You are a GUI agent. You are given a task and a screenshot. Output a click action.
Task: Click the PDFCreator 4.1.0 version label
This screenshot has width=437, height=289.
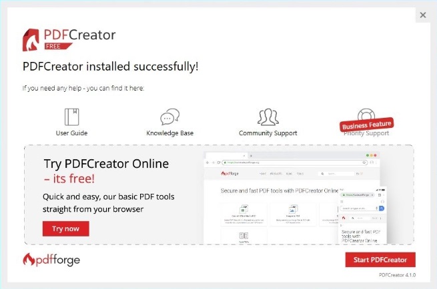pos(397,275)
